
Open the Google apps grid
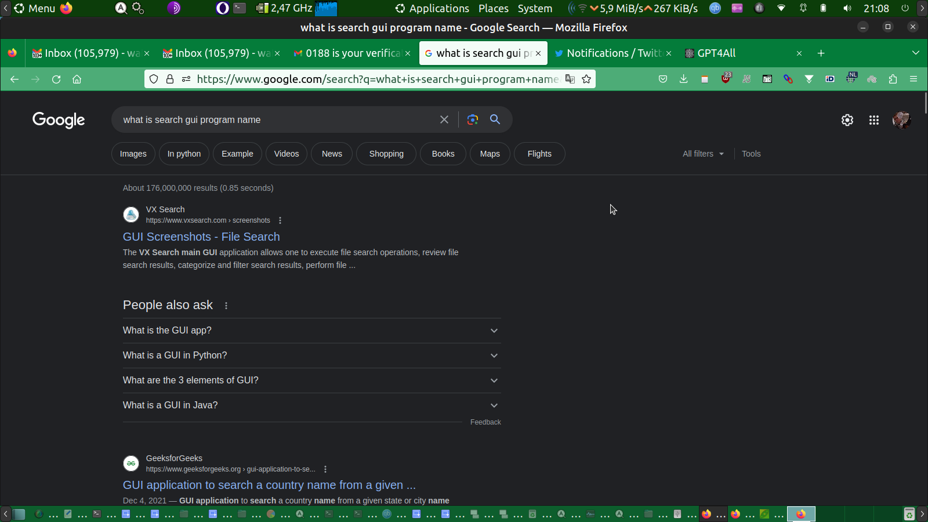coord(874,120)
